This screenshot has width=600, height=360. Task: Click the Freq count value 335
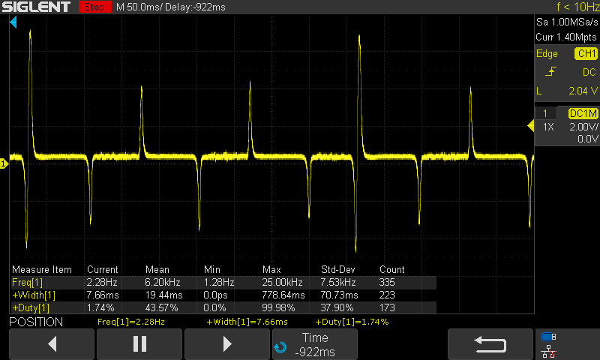pos(387,282)
